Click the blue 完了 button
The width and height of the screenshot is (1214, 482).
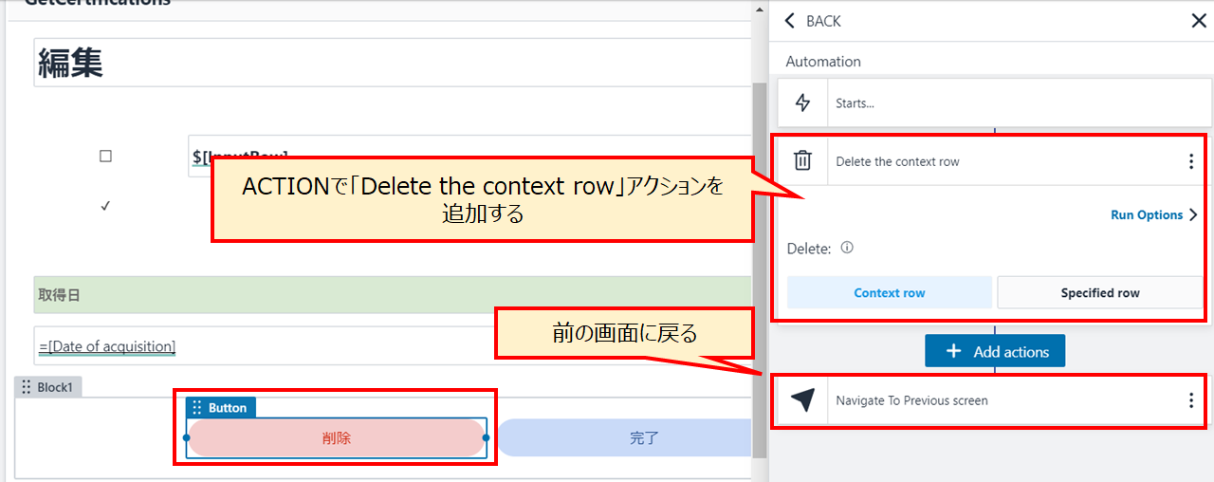click(x=626, y=438)
